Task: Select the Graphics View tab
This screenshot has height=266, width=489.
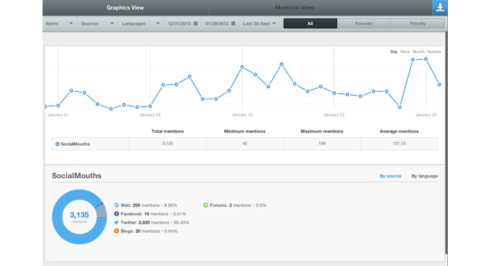Action: [x=125, y=7]
